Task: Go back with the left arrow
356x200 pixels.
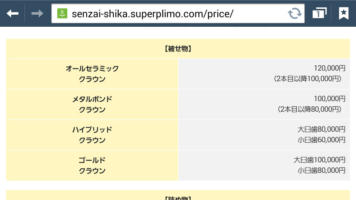Action: tap(12, 14)
